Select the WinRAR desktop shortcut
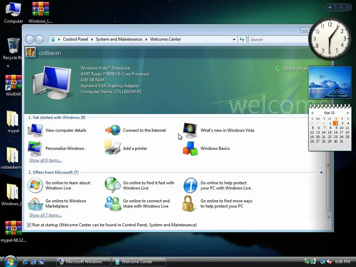 (13, 86)
